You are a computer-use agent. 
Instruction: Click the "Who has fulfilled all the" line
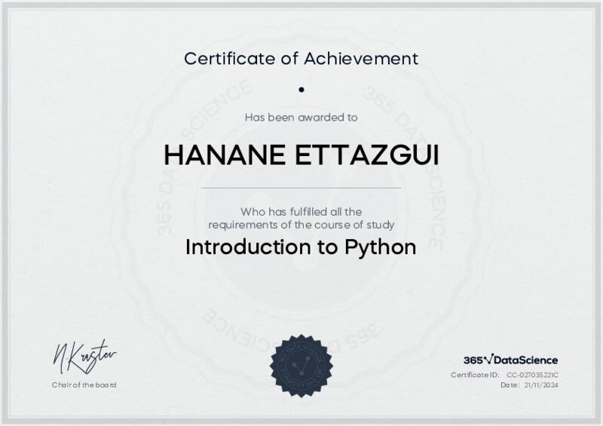click(x=301, y=211)
